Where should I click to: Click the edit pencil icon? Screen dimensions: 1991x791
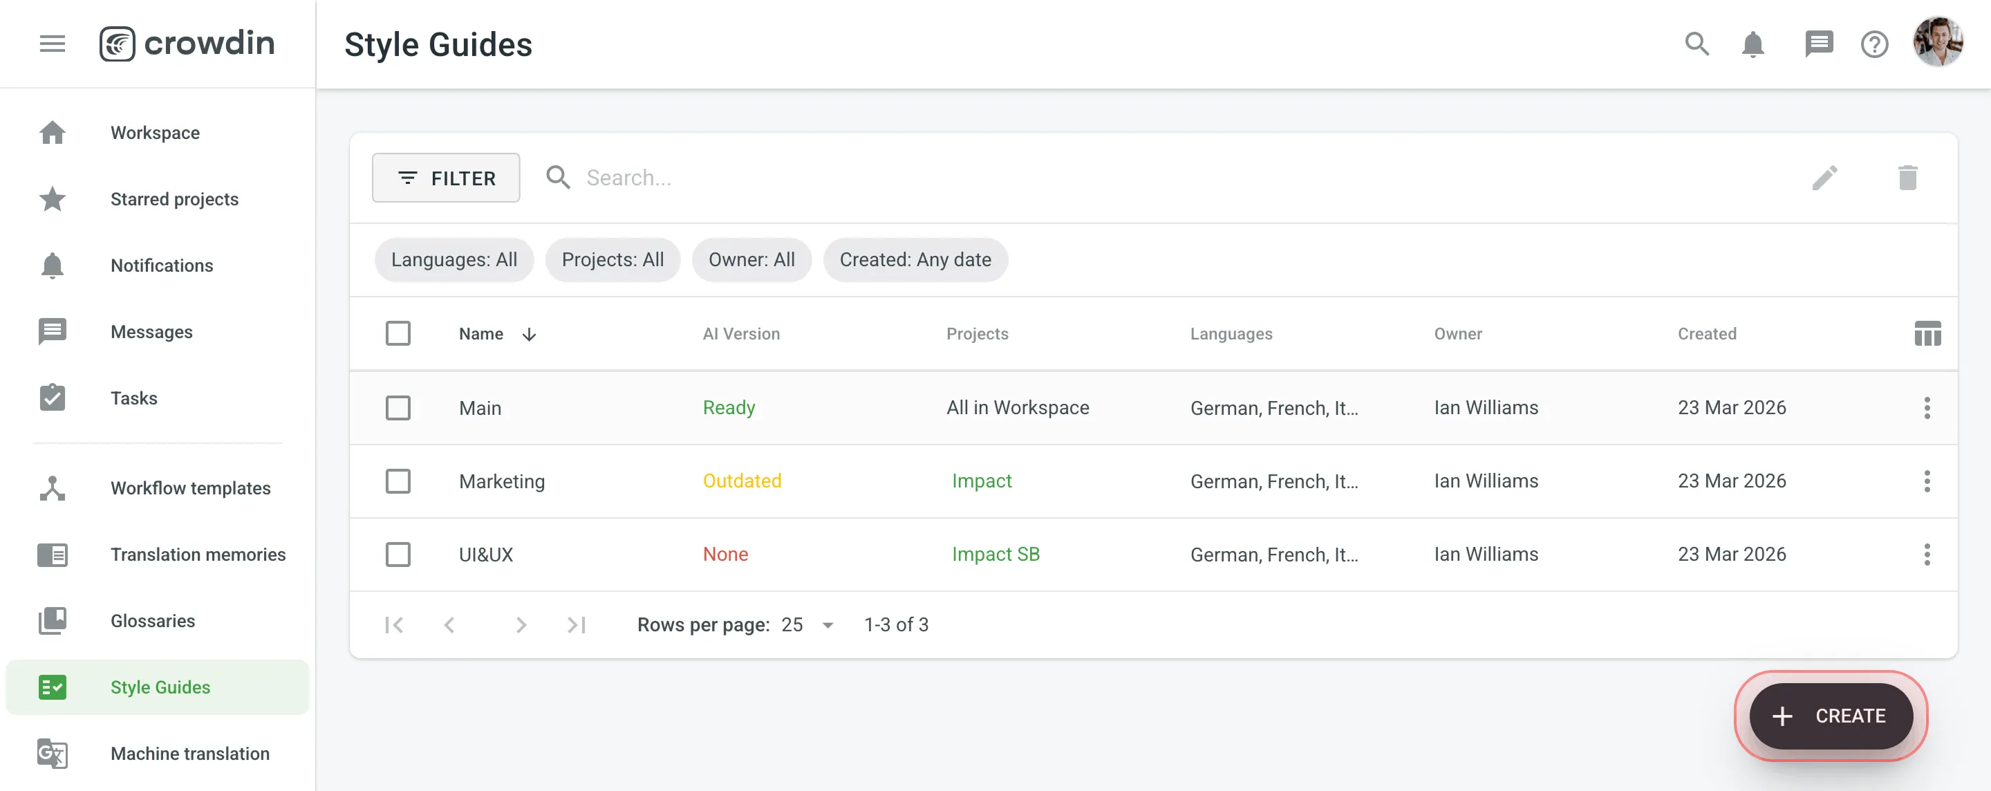[x=1826, y=177]
